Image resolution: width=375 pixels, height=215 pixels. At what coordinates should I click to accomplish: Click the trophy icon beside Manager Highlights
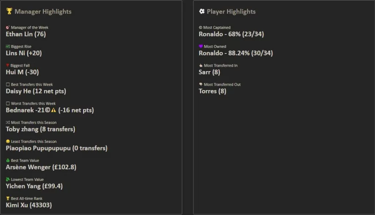pyautogui.click(x=9, y=11)
